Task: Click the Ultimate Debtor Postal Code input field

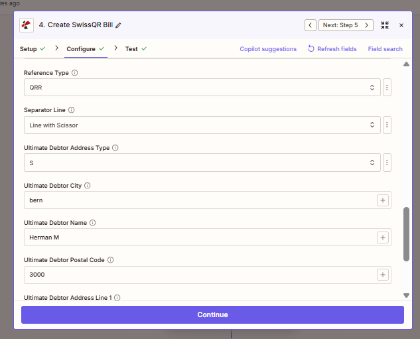Action: (x=199, y=275)
